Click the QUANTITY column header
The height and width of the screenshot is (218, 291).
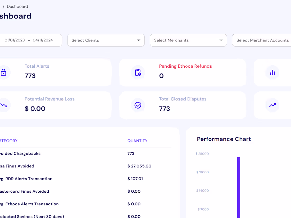click(x=137, y=141)
